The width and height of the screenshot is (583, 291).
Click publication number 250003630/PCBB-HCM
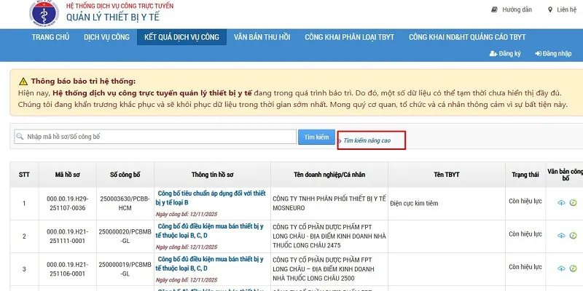pyautogui.click(x=125, y=204)
